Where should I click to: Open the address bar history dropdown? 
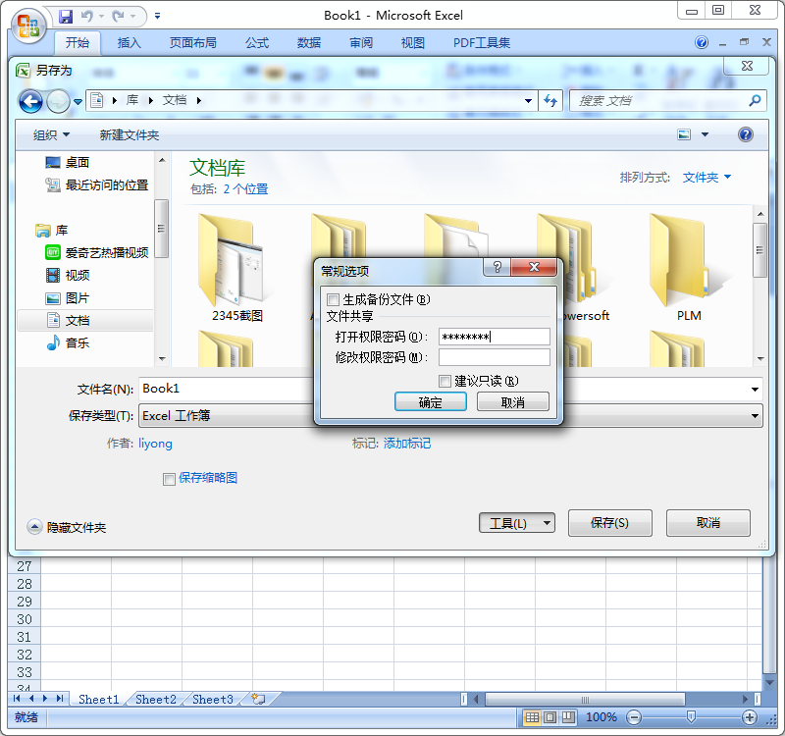click(528, 101)
